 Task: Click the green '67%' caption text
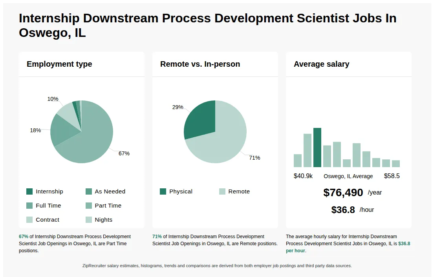[24, 237]
